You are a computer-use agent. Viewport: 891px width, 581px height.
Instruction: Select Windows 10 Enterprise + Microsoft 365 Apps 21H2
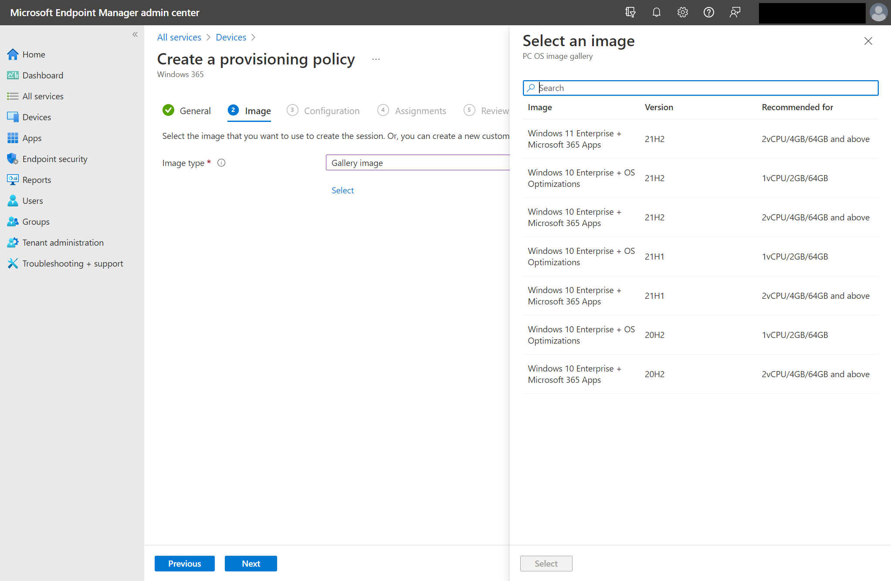pos(701,217)
